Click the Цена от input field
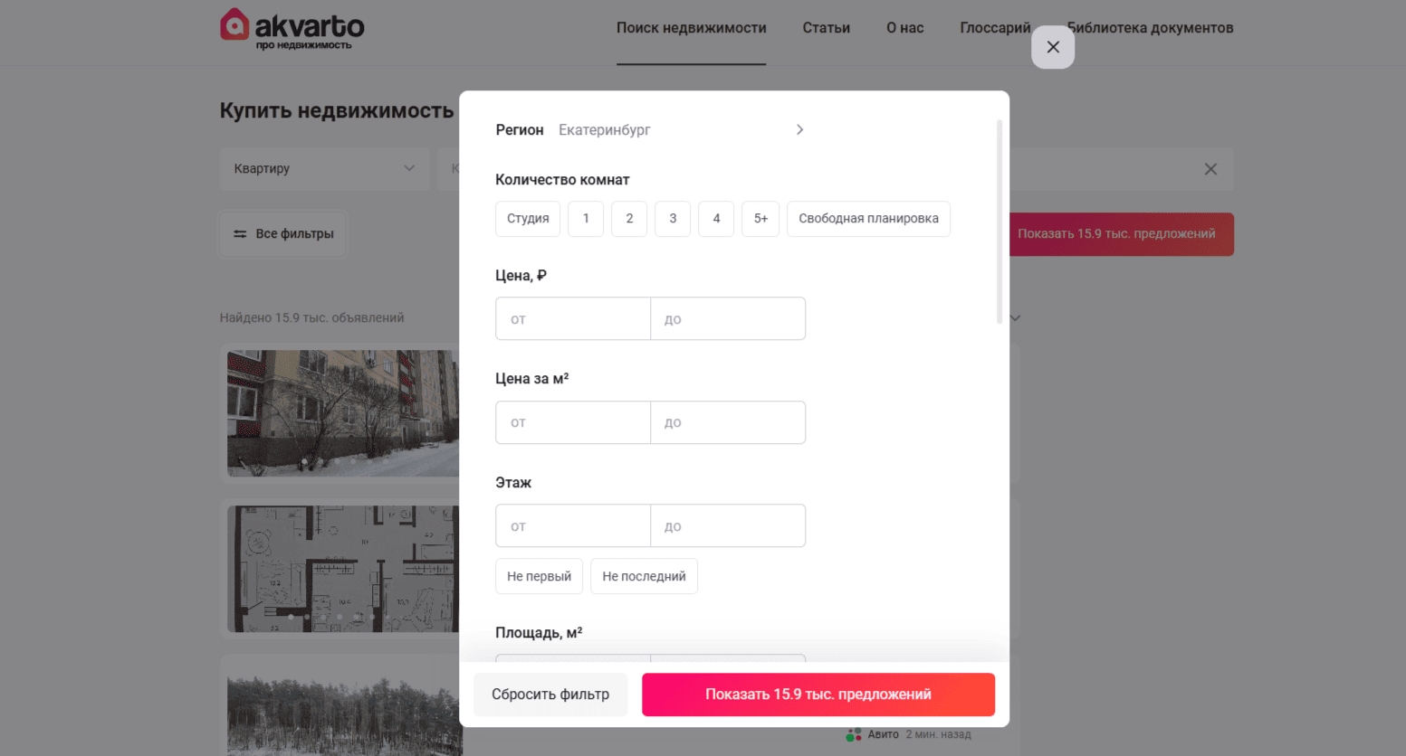The image size is (1406, 756). pos(573,318)
